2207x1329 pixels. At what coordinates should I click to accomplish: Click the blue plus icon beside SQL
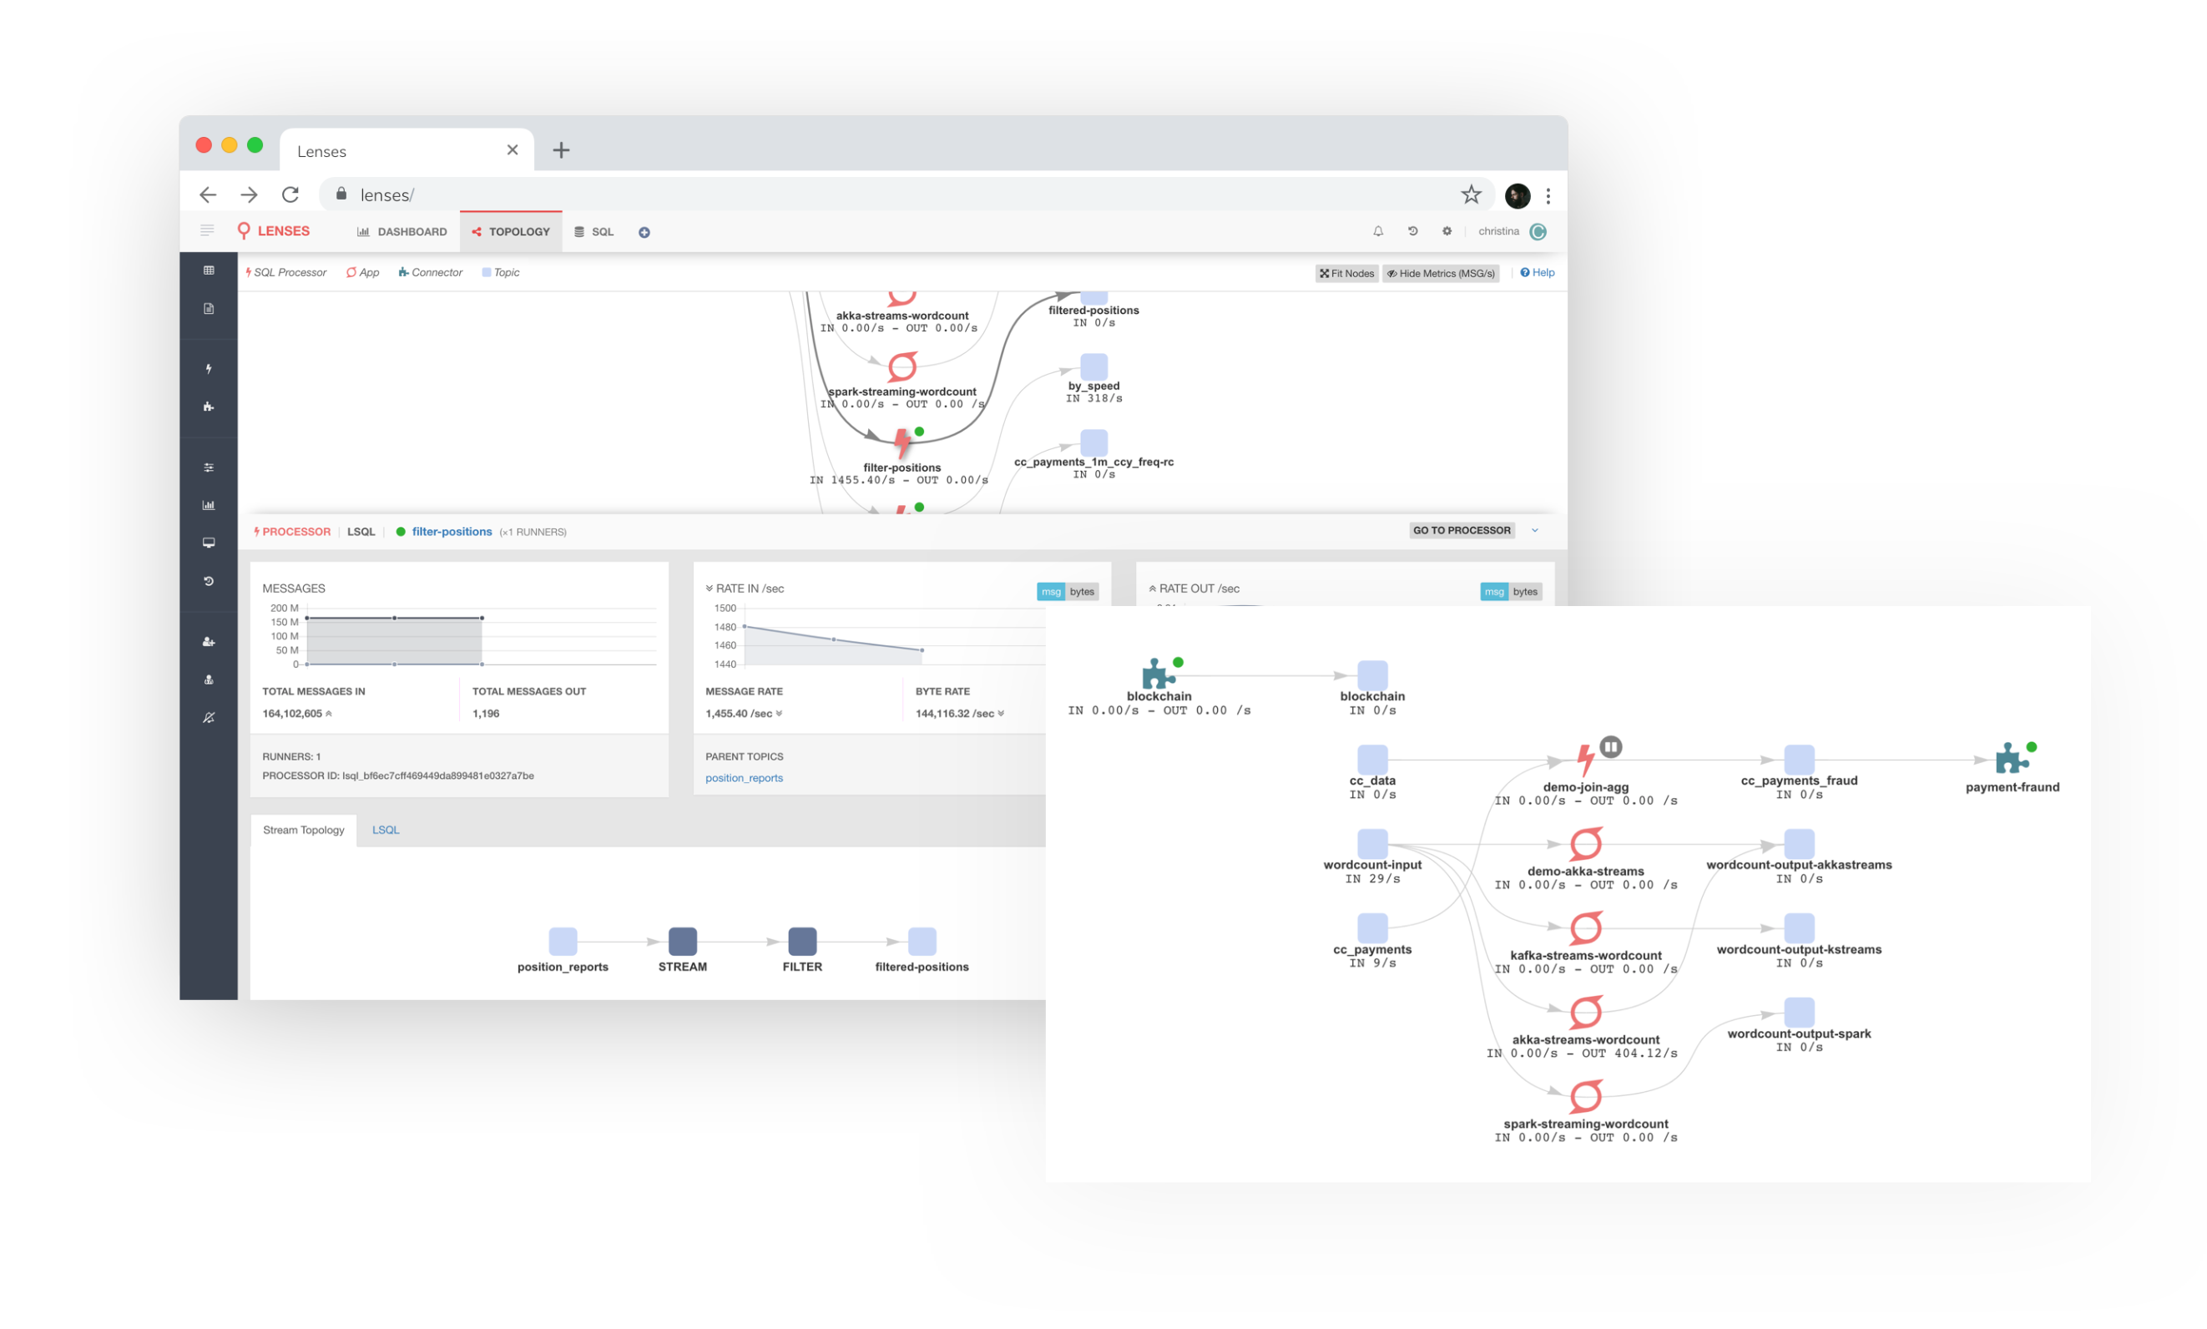(x=644, y=232)
